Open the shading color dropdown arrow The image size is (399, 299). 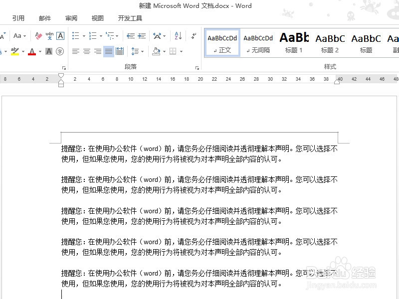[x=164, y=52]
